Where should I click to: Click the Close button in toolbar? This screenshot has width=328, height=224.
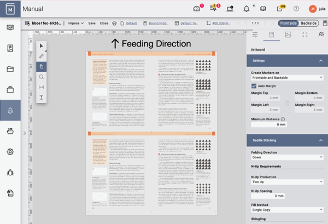(104, 23)
